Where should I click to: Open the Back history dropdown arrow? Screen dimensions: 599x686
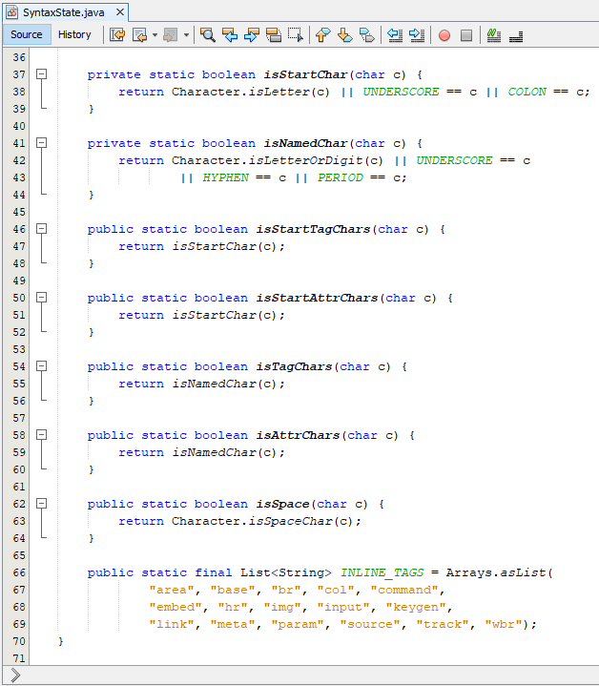click(155, 35)
